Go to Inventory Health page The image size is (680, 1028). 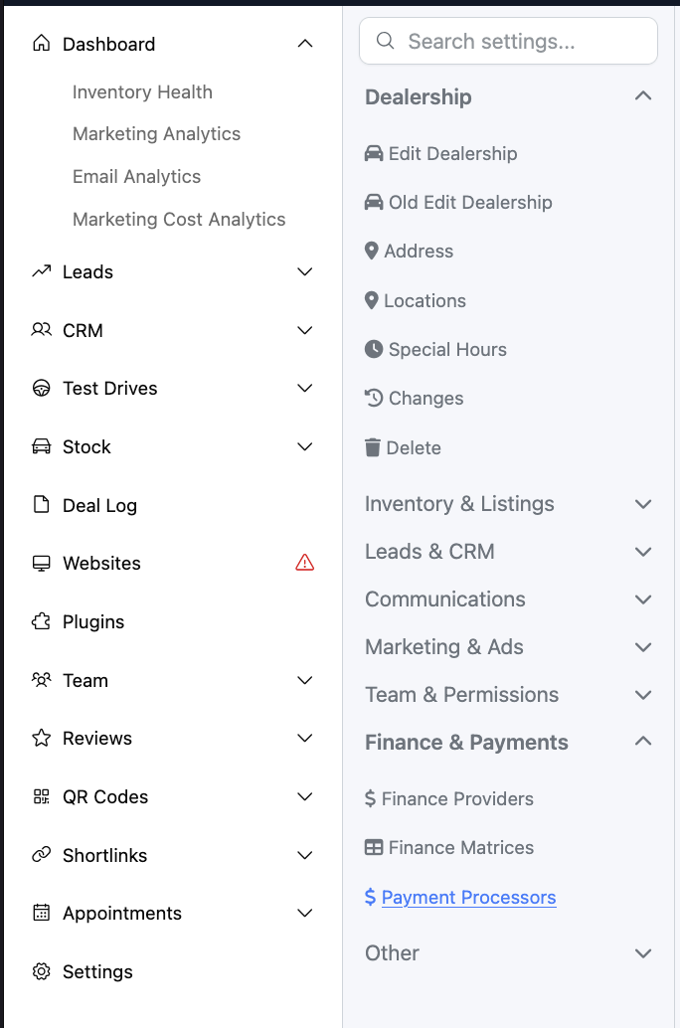pyautogui.click(x=142, y=91)
